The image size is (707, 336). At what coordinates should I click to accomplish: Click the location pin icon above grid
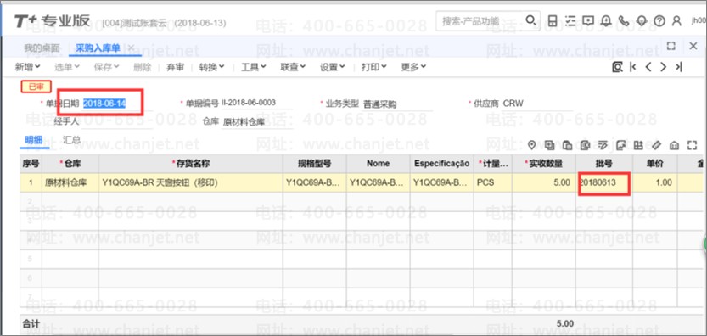532,145
